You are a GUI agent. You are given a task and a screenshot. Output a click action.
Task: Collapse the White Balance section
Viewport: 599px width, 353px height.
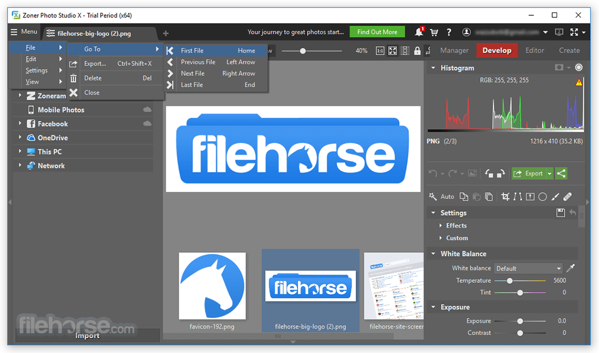[x=433, y=254]
